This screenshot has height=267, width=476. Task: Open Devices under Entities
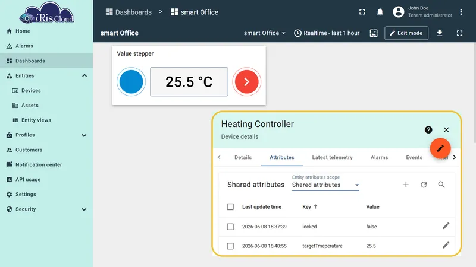click(x=46, y=91)
